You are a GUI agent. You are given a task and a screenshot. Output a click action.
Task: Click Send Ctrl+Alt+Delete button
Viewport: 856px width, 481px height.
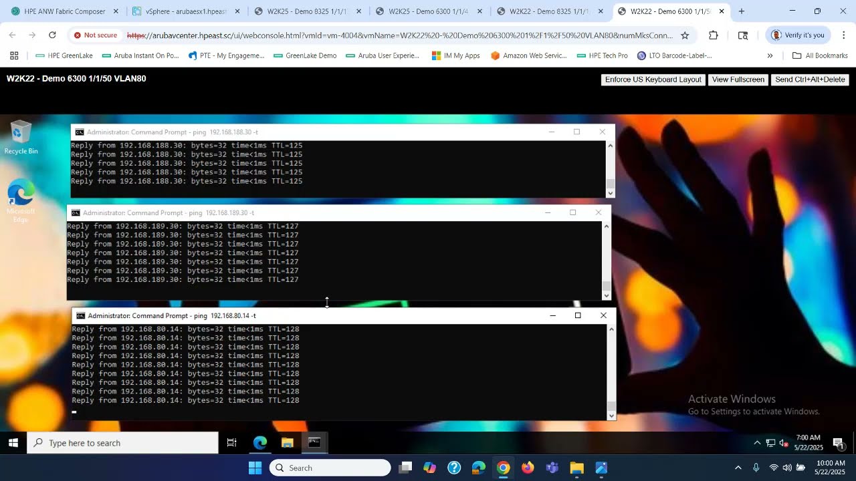click(x=810, y=79)
